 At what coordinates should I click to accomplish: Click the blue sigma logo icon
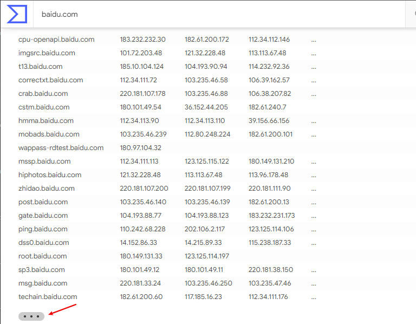click(x=16, y=14)
